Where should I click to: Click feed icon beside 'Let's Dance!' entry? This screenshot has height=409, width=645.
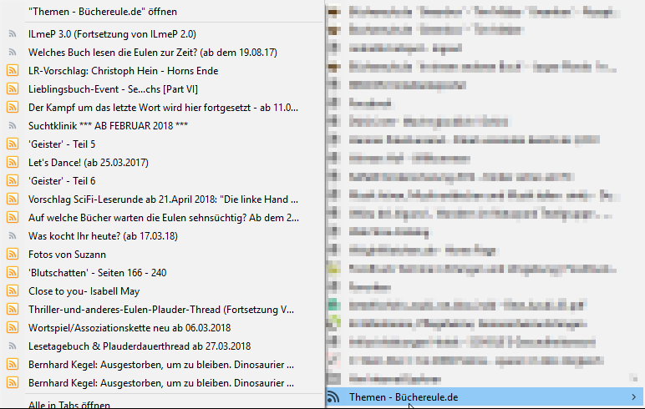[13, 162]
